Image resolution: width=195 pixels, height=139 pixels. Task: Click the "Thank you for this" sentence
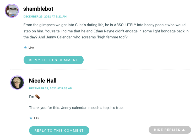click(76, 108)
